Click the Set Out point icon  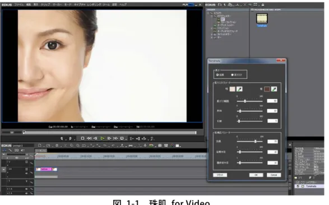coord(70,139)
